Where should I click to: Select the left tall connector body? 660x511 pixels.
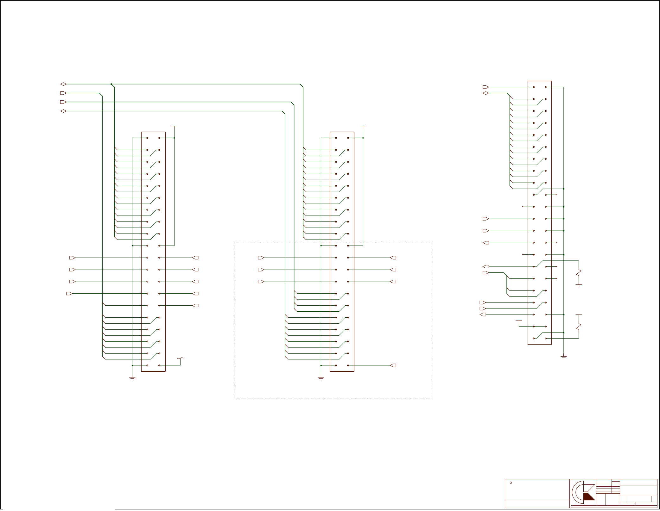[x=153, y=252]
